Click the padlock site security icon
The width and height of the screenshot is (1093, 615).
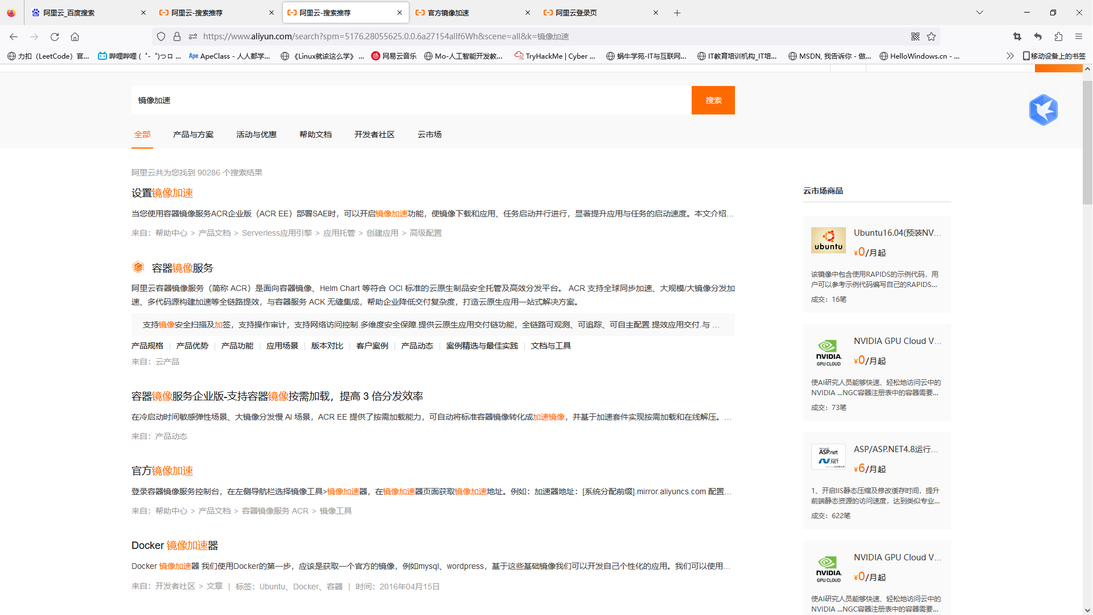pyautogui.click(x=177, y=36)
